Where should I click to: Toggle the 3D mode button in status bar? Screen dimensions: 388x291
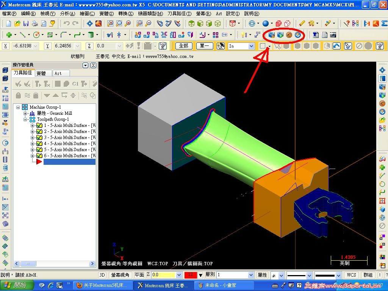102,275
